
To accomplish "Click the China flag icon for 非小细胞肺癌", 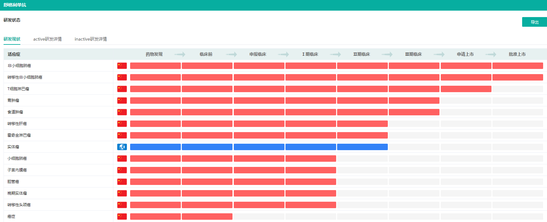I will coord(122,66).
